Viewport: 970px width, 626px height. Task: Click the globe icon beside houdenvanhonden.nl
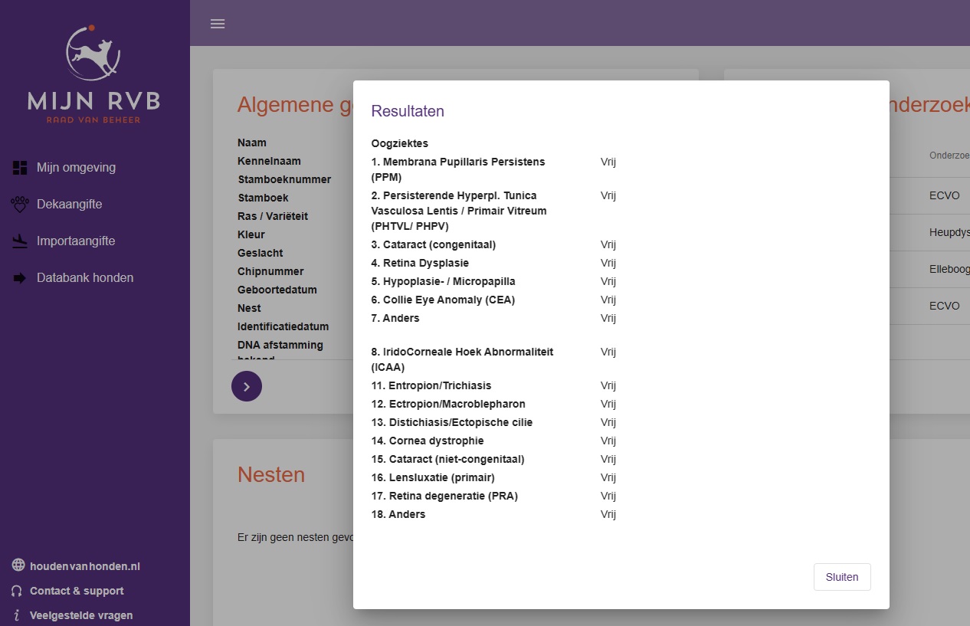point(18,565)
